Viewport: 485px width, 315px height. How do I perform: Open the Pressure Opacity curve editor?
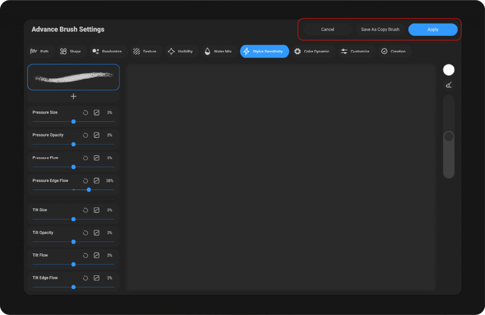pos(97,135)
